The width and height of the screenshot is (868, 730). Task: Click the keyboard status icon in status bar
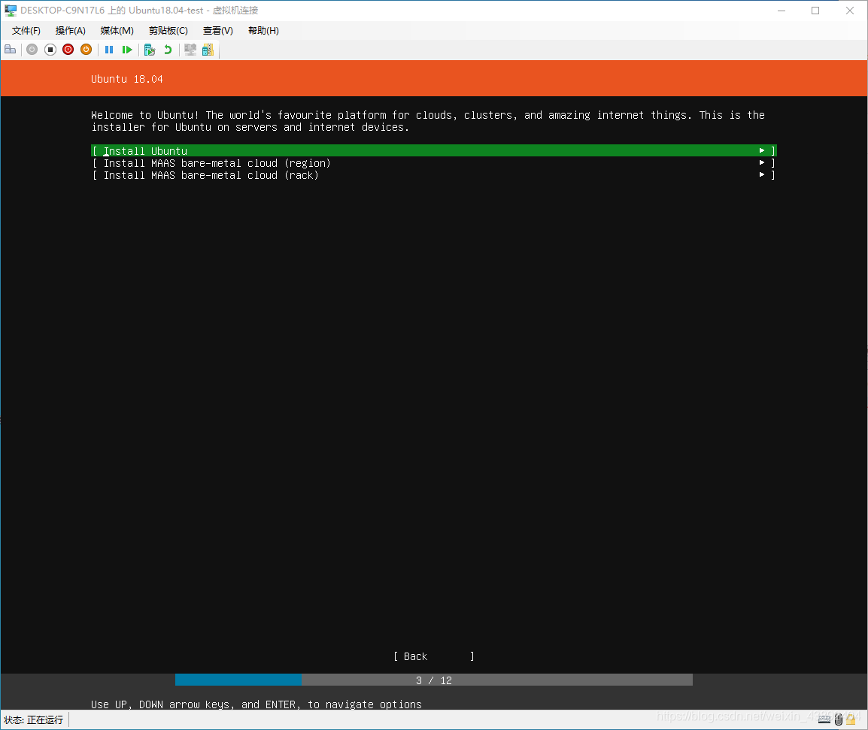824,719
